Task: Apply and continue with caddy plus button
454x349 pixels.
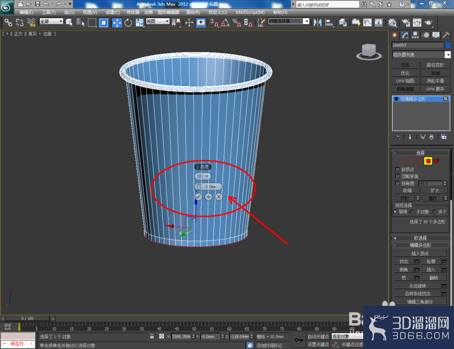Action: coord(208,197)
